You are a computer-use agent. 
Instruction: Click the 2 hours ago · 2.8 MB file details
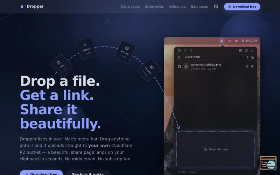(203, 69)
